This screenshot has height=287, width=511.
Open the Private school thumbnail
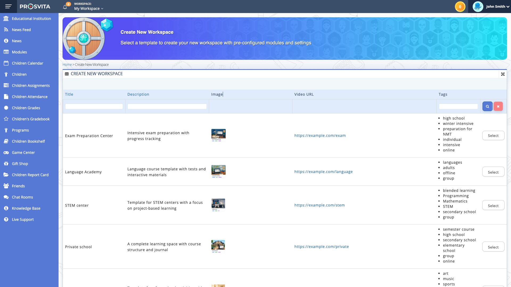(x=218, y=246)
